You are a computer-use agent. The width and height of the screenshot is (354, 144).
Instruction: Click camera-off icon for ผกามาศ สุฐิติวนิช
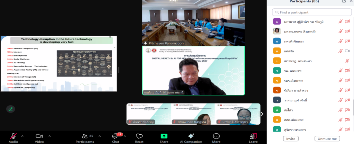click(x=347, y=22)
